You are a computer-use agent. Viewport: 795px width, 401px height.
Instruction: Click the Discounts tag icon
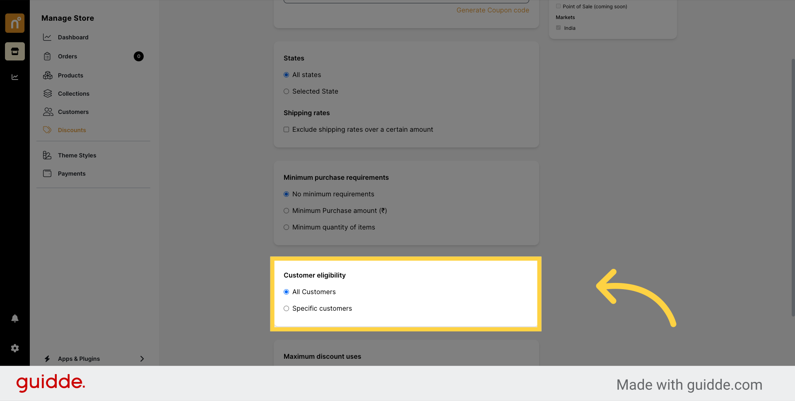click(x=47, y=130)
